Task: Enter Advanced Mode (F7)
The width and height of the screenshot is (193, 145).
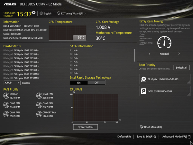Action: point(176,137)
